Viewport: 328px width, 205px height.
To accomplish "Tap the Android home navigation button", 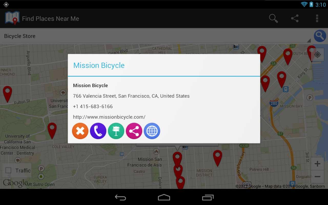I will point(164,197).
